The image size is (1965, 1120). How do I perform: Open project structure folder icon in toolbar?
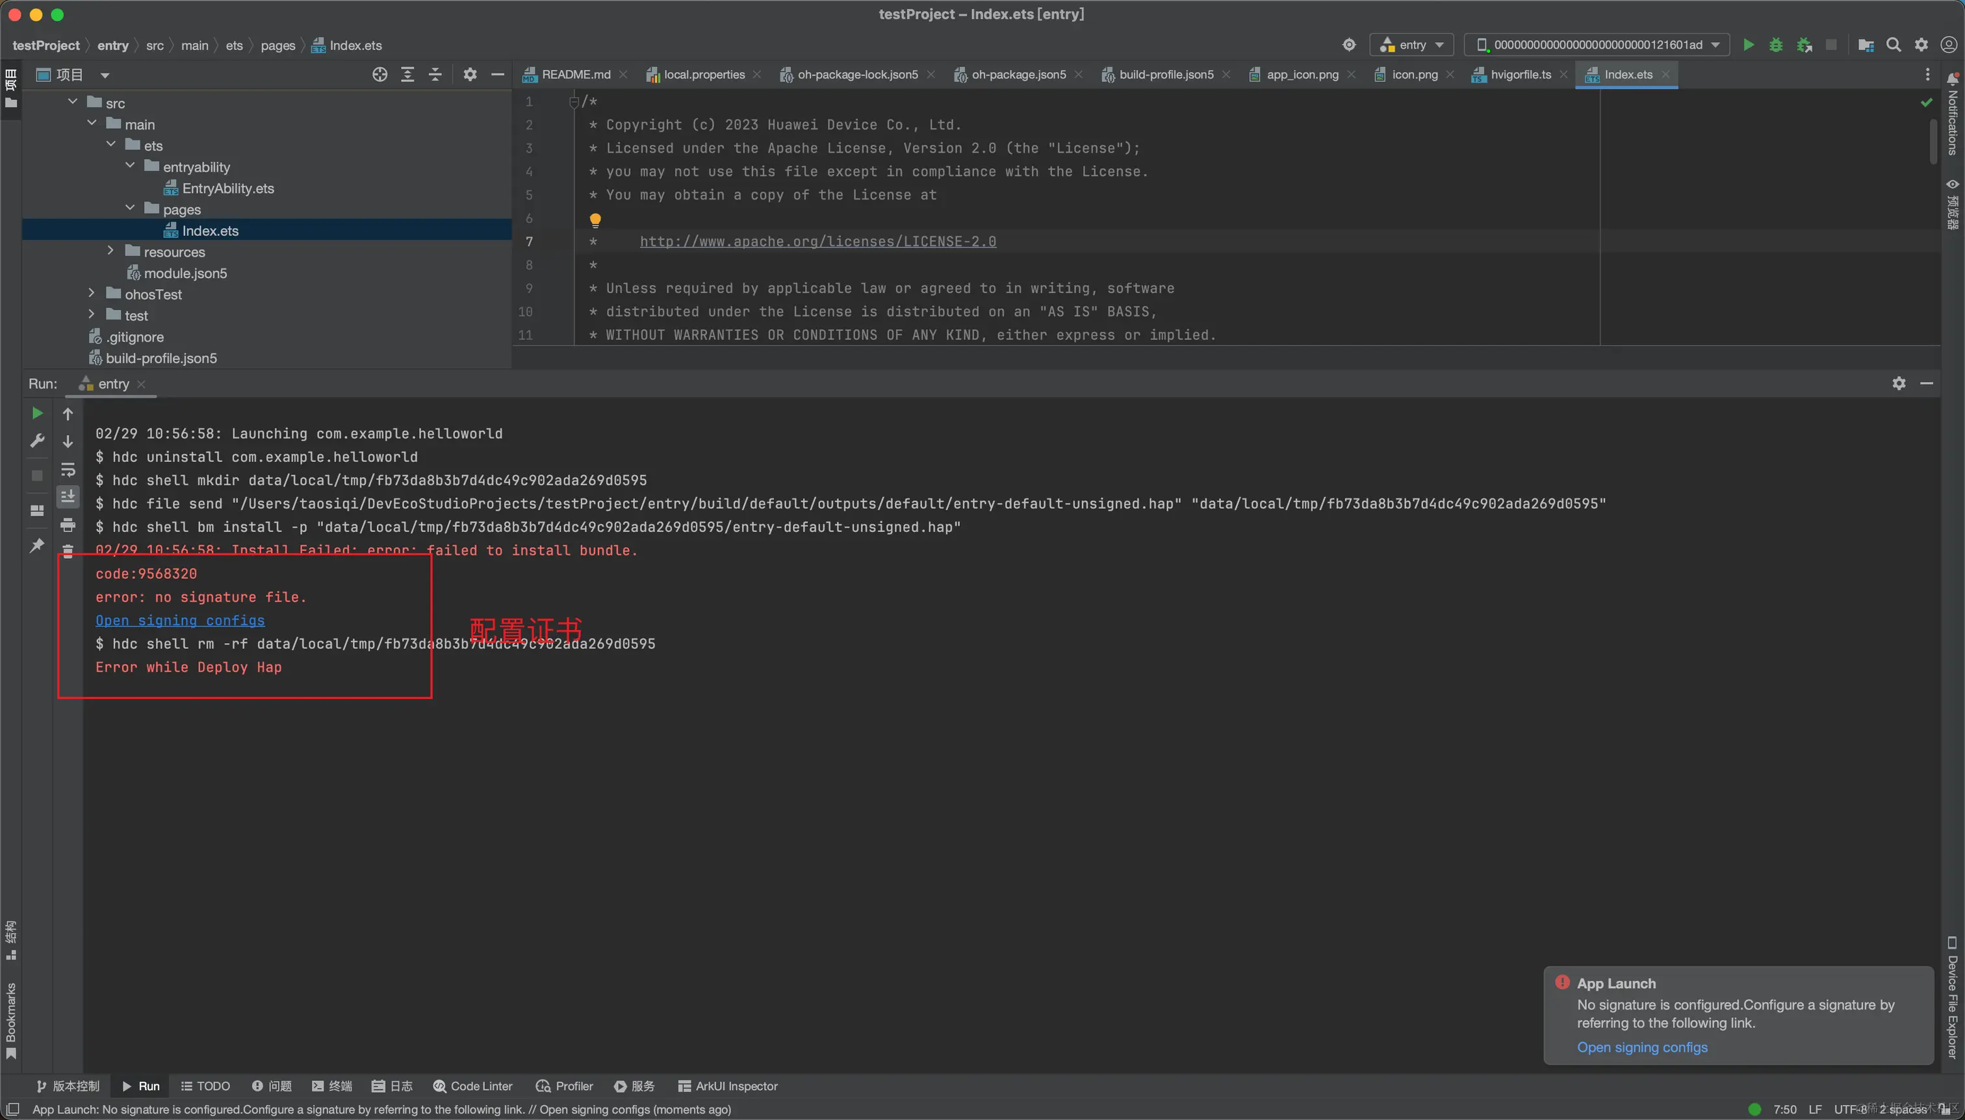click(x=1866, y=45)
